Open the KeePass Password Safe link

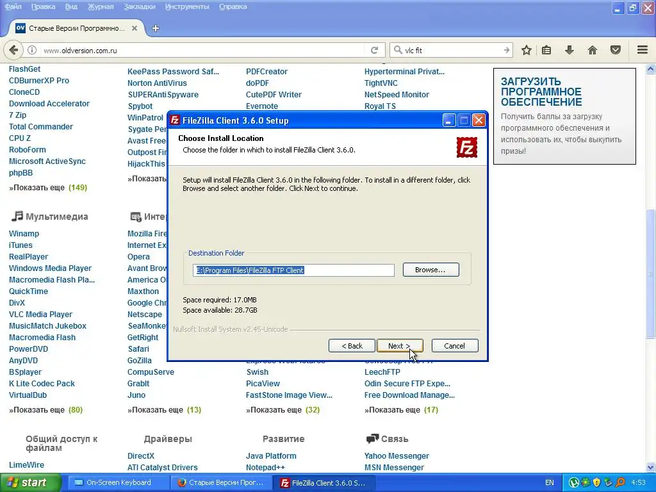pos(173,72)
